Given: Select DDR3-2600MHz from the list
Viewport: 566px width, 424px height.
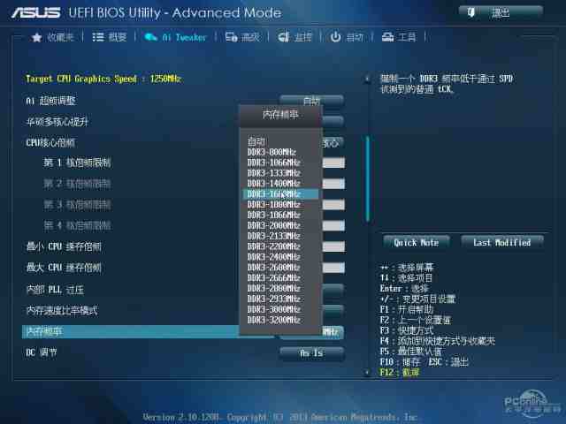Looking at the screenshot, I should [x=274, y=267].
